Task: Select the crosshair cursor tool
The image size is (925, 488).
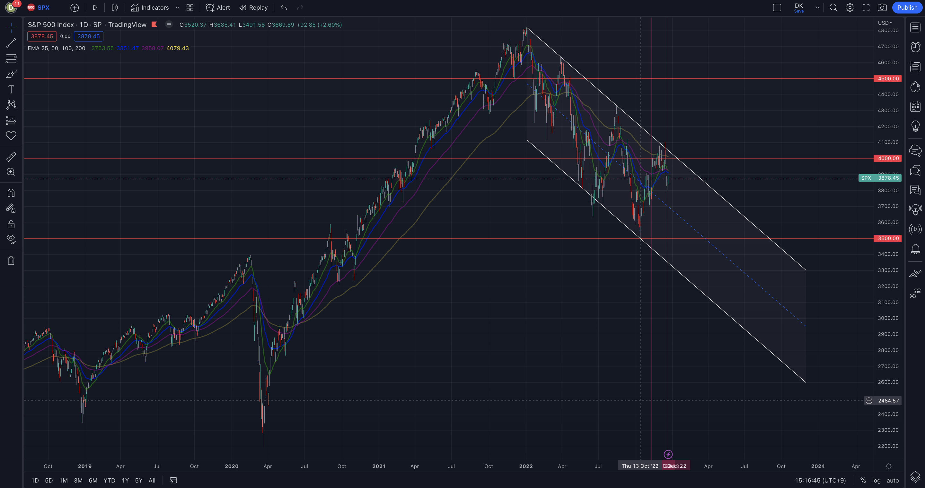Action: [11, 27]
